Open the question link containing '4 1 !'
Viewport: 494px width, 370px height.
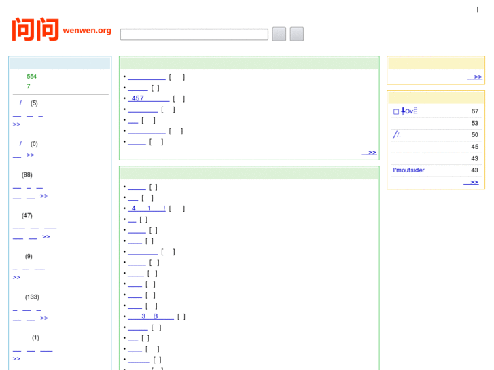[147, 208]
